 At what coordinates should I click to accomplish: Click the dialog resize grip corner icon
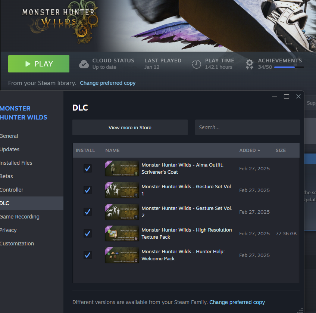pyautogui.click(x=300, y=310)
